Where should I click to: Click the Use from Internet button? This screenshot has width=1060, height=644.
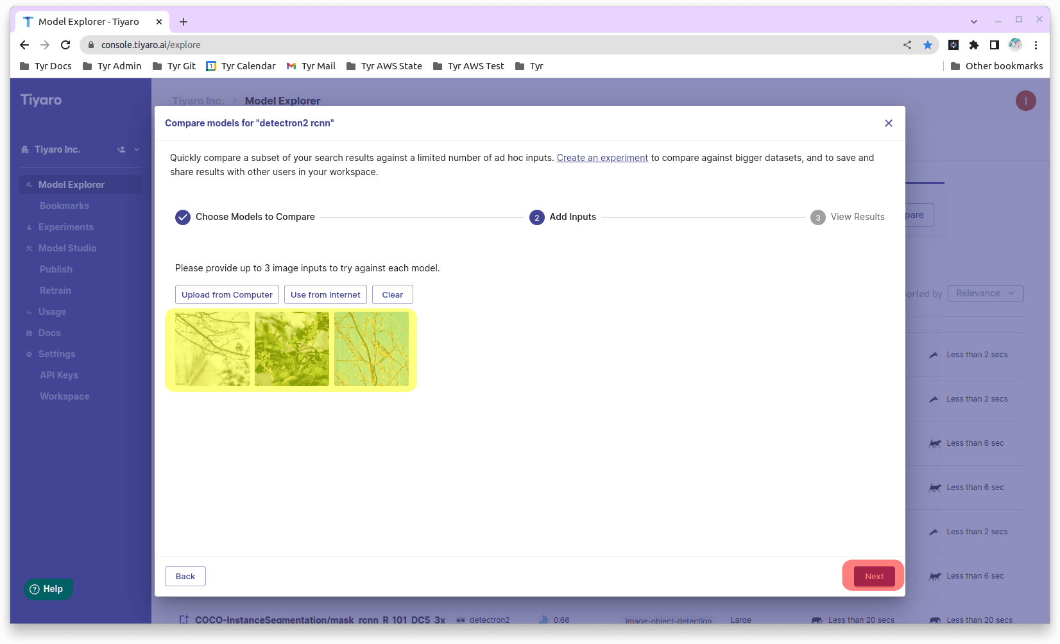point(325,294)
